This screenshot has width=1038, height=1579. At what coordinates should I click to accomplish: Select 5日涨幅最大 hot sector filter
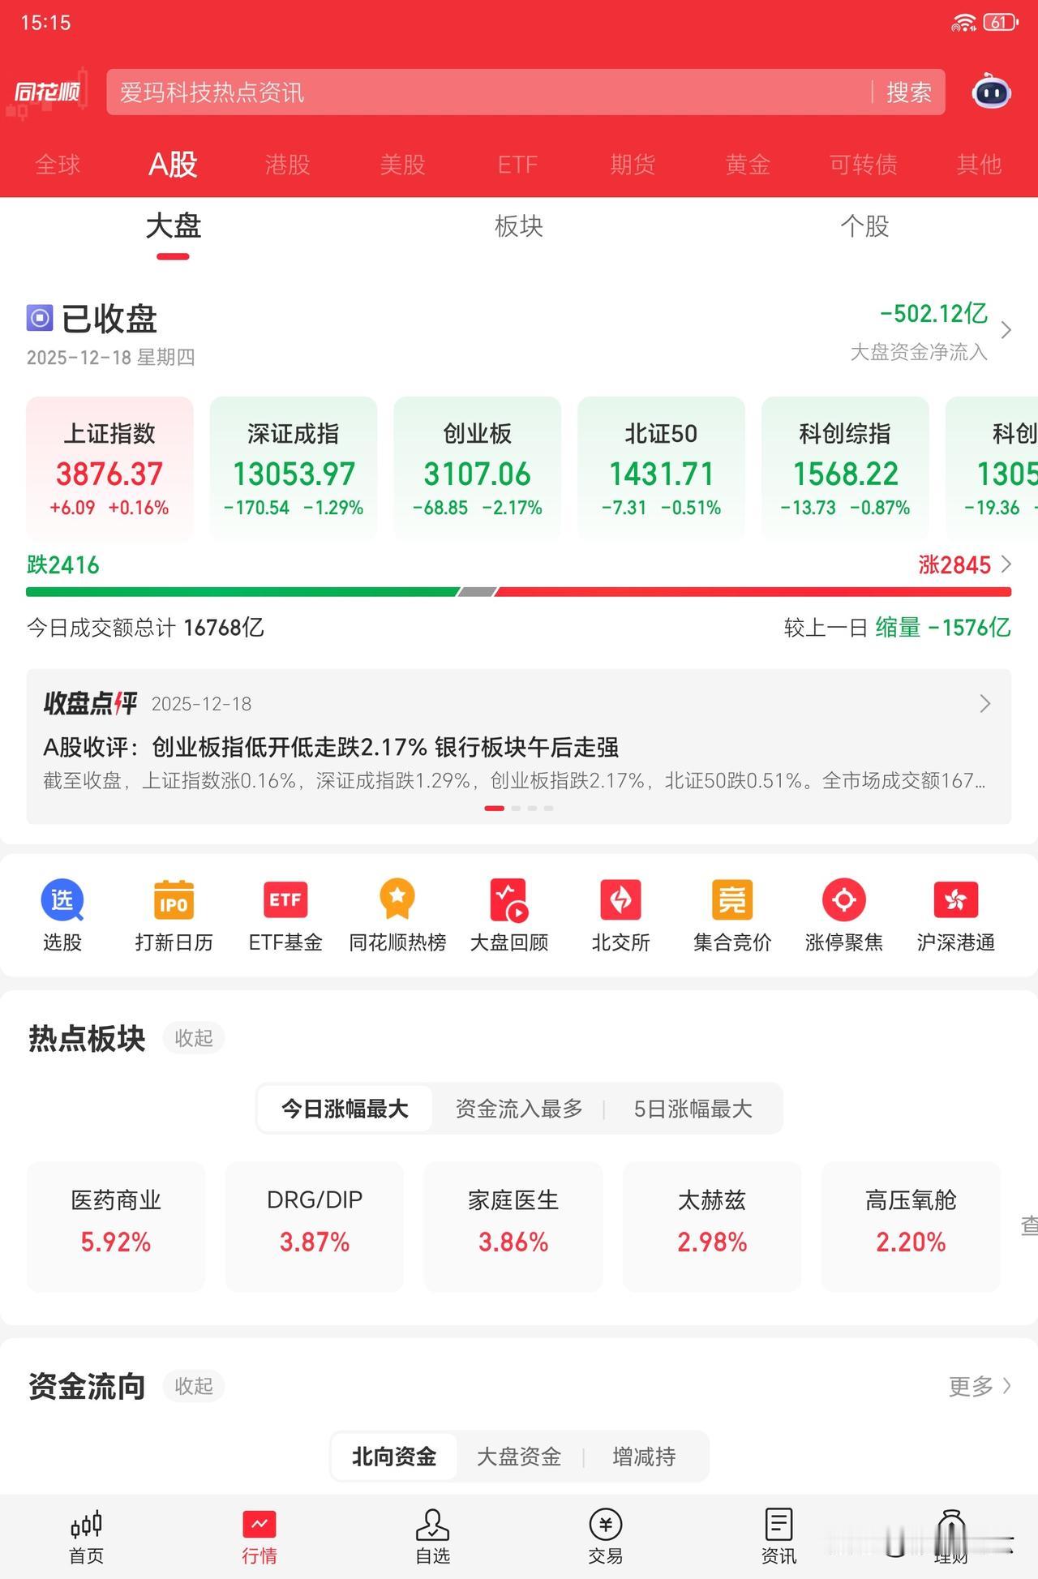point(693,1109)
